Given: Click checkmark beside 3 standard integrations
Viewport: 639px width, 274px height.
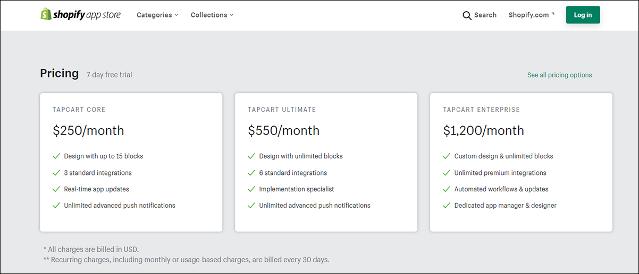Looking at the screenshot, I should point(56,173).
